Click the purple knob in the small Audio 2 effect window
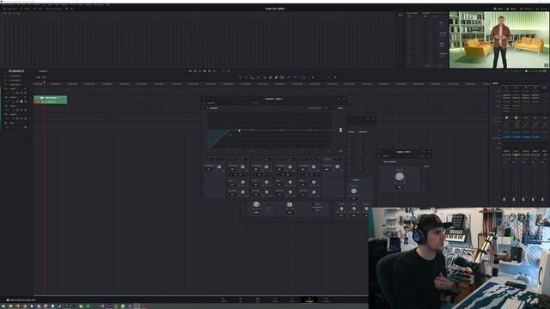Screen dimensions: 550x309 tap(399, 177)
